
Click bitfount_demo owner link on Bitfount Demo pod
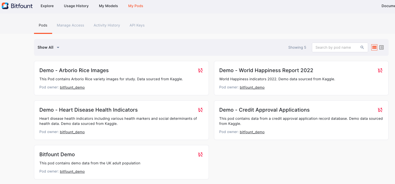[72, 172]
